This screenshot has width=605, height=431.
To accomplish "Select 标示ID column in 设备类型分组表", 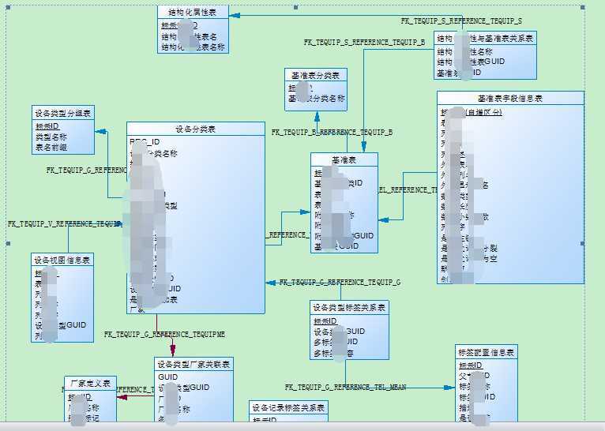I will coord(47,126).
